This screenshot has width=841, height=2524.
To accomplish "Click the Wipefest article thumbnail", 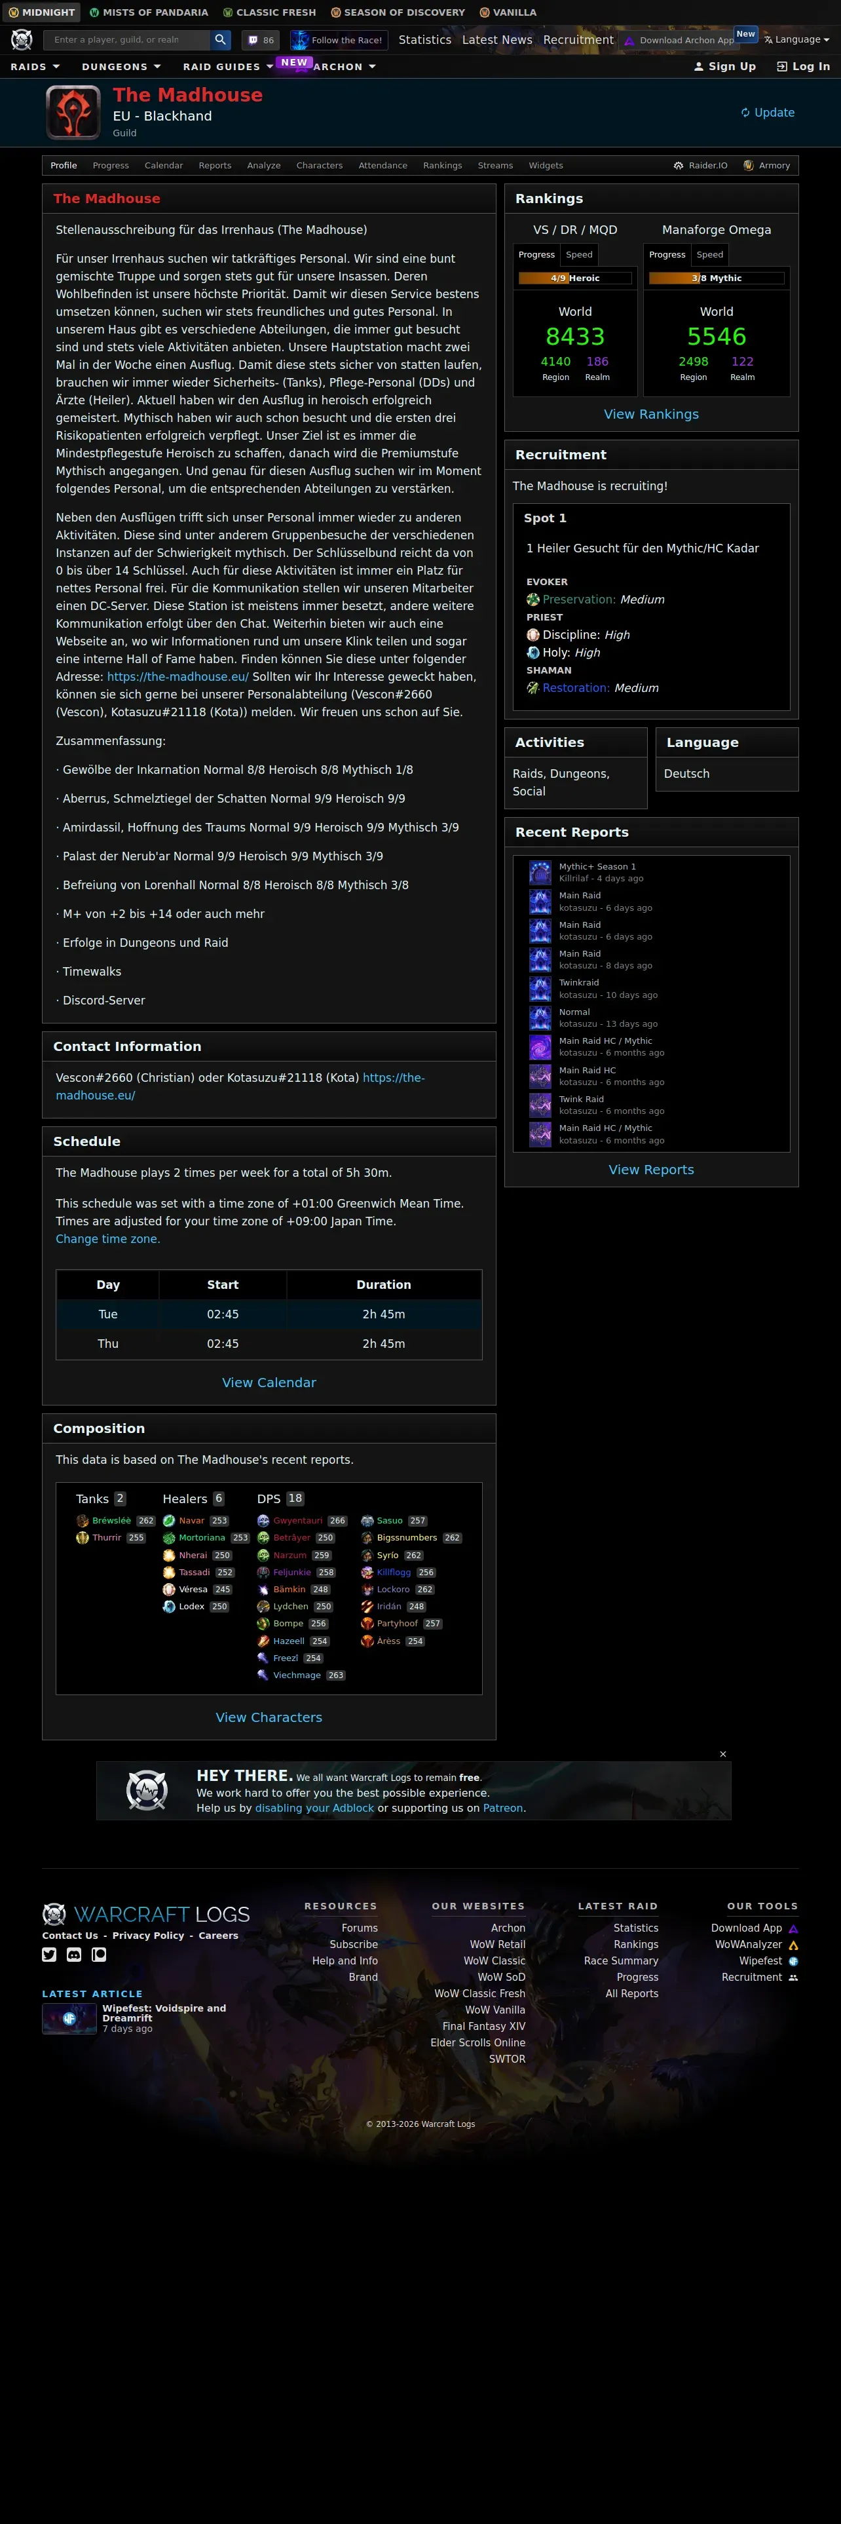I will tap(69, 2018).
